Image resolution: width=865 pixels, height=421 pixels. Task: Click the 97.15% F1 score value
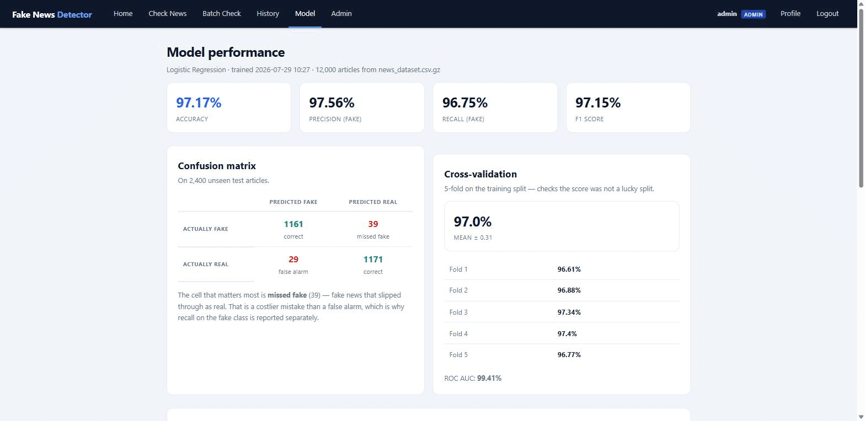(x=598, y=102)
